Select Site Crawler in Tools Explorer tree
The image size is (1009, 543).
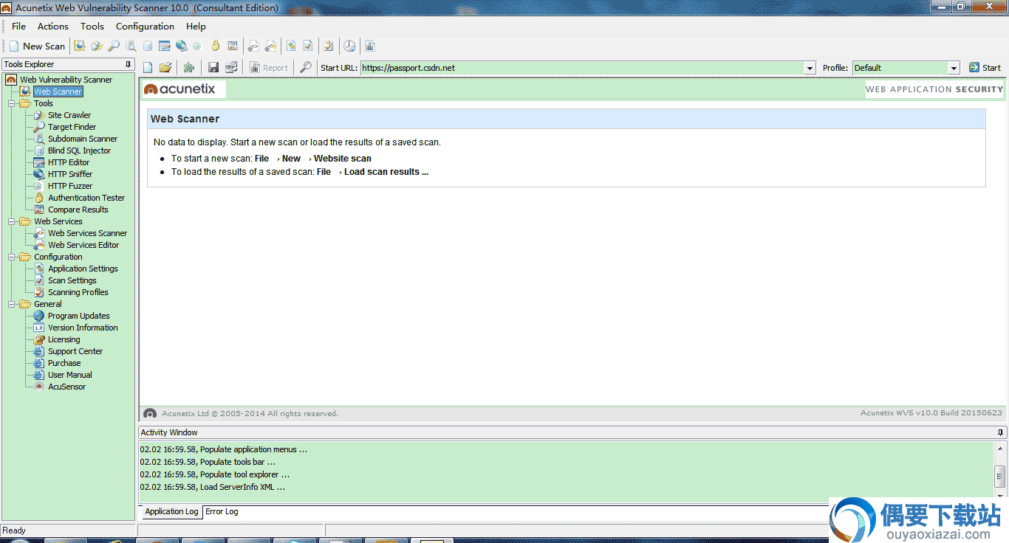[69, 115]
